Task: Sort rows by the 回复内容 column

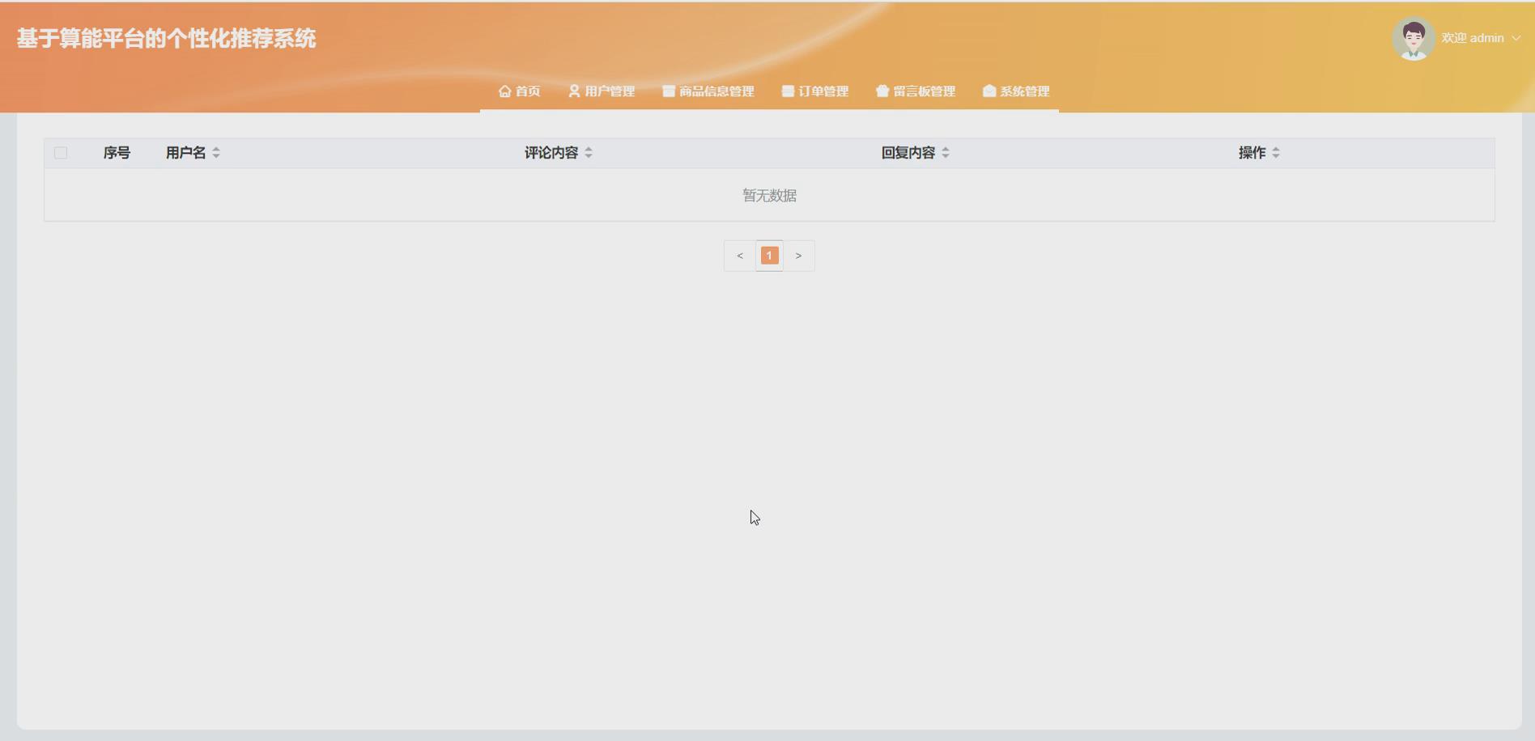Action: click(x=946, y=152)
